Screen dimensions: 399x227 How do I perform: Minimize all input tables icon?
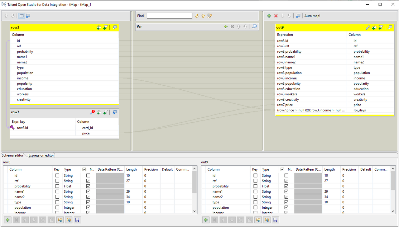pyautogui.click(x=28, y=16)
